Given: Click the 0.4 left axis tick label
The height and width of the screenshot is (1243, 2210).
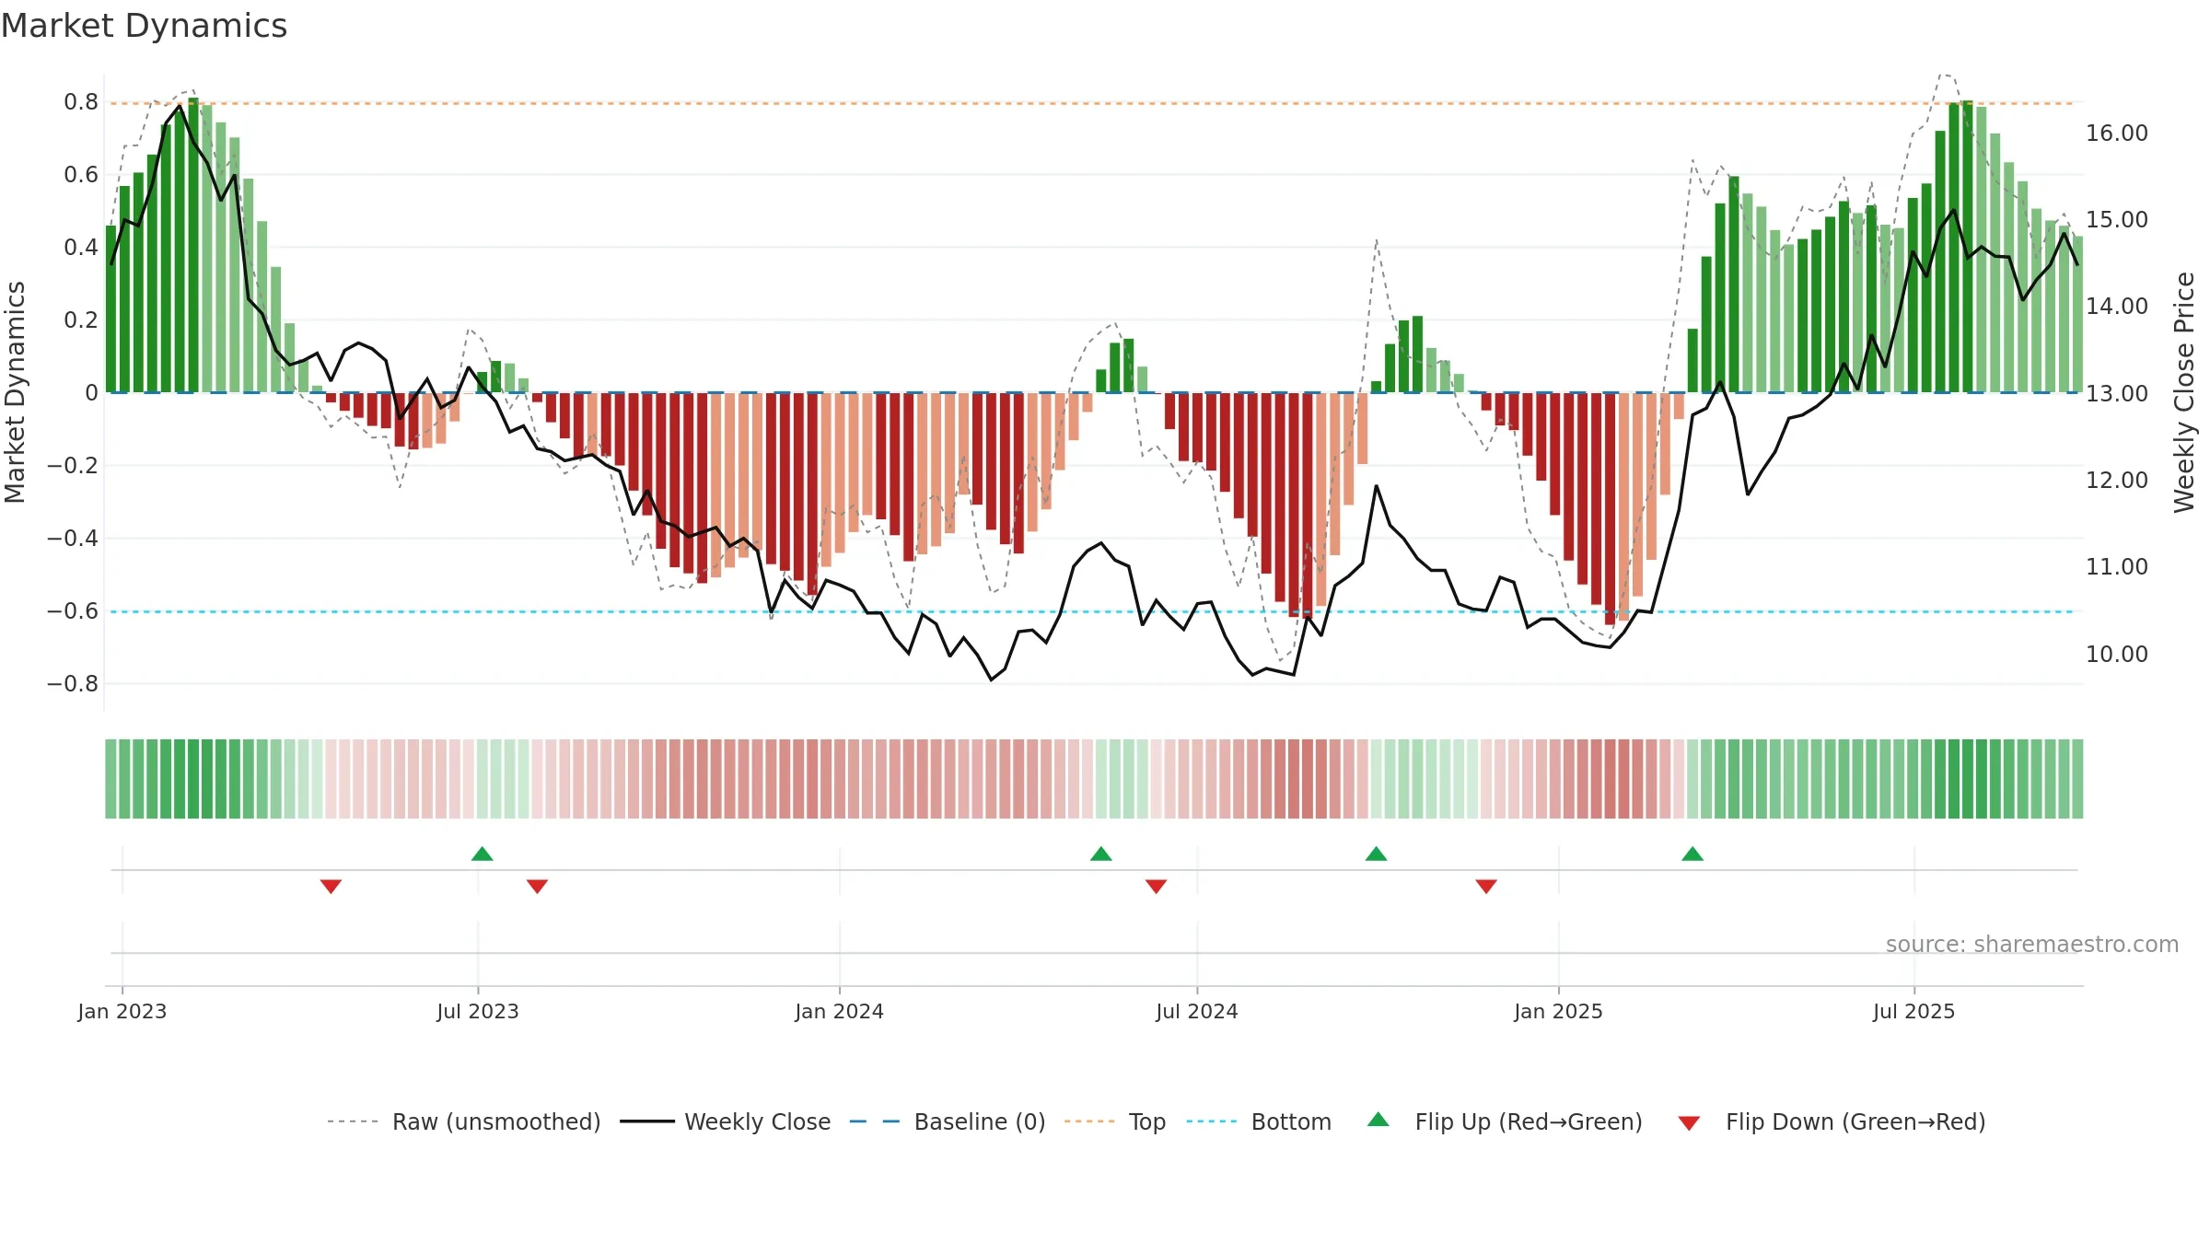Looking at the screenshot, I should click(81, 247).
